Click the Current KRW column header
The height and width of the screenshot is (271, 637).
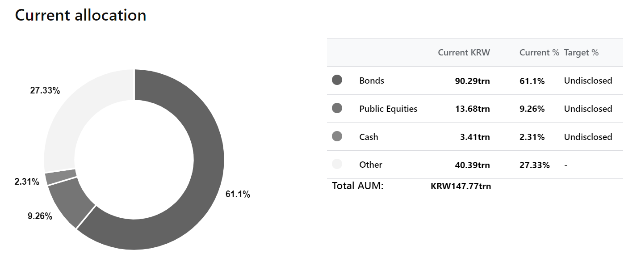[x=464, y=52]
